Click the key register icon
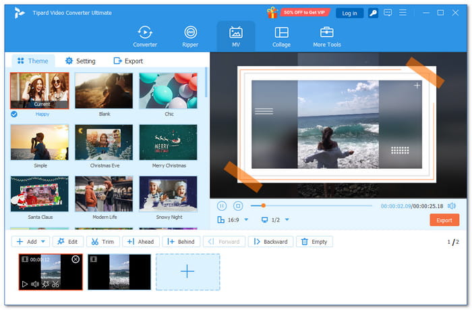Image resolution: width=472 pixels, height=310 pixels. pyautogui.click(x=373, y=13)
